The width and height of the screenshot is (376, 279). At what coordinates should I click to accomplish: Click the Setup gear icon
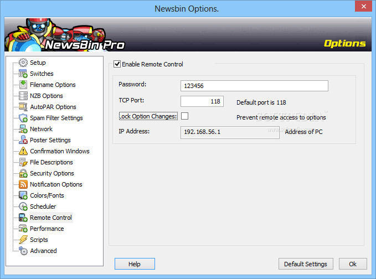point(23,63)
